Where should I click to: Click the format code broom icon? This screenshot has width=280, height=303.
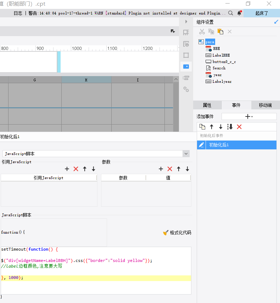pyautogui.click(x=166, y=233)
